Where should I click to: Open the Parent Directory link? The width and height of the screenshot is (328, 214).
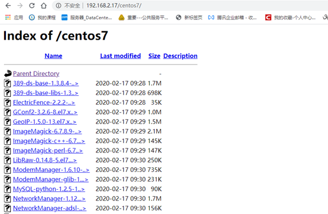pyautogui.click(x=36, y=74)
